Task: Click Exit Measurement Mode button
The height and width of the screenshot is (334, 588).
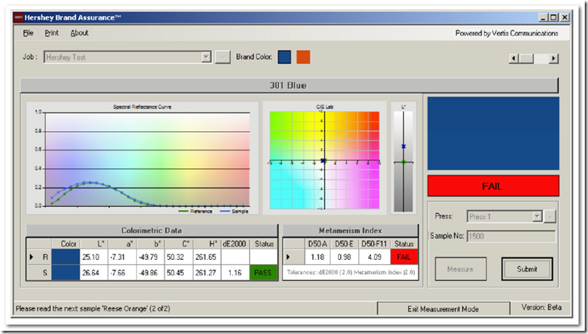Action: coord(444,309)
